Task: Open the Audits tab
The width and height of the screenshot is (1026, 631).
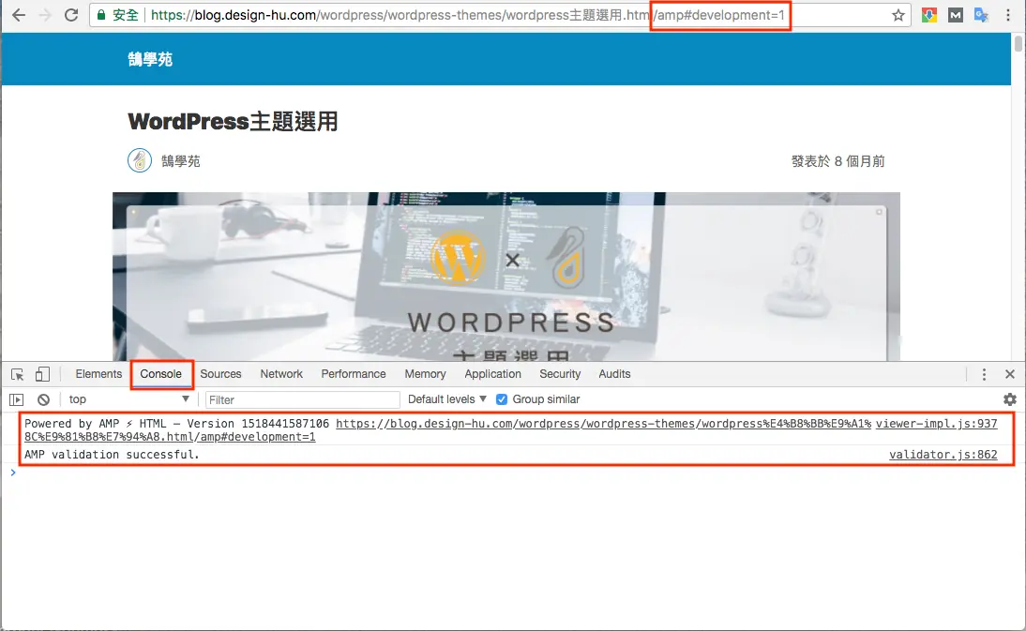Action: tap(614, 374)
